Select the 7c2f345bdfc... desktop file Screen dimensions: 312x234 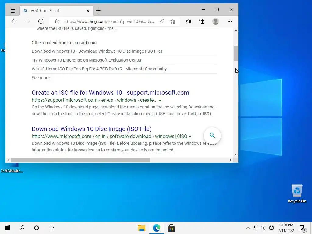point(12,168)
